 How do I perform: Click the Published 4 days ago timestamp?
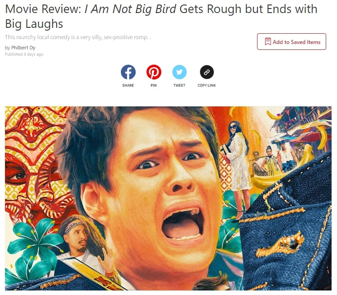24,54
